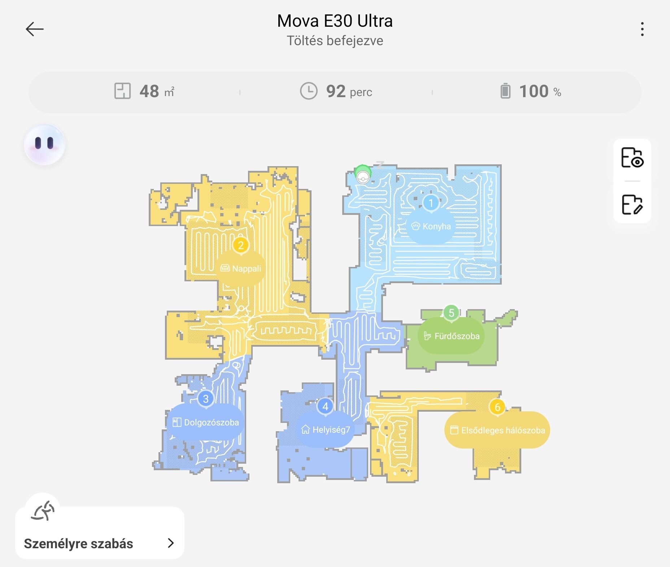This screenshot has width=670, height=567.
Task: Click the cleaned area floorplan icon
Action: click(122, 91)
